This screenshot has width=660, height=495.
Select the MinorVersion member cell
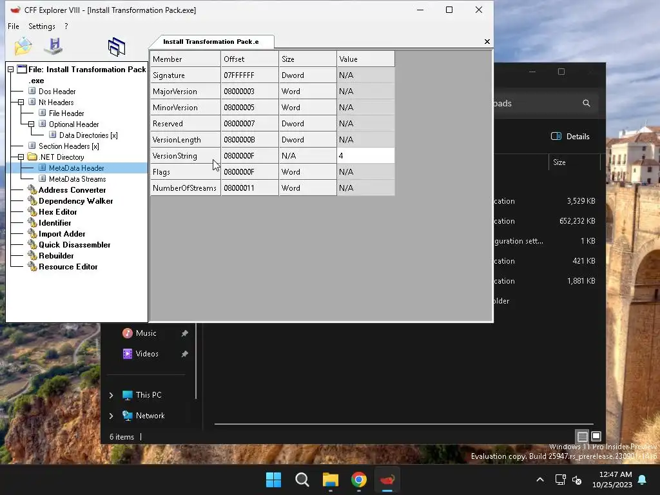(x=185, y=108)
